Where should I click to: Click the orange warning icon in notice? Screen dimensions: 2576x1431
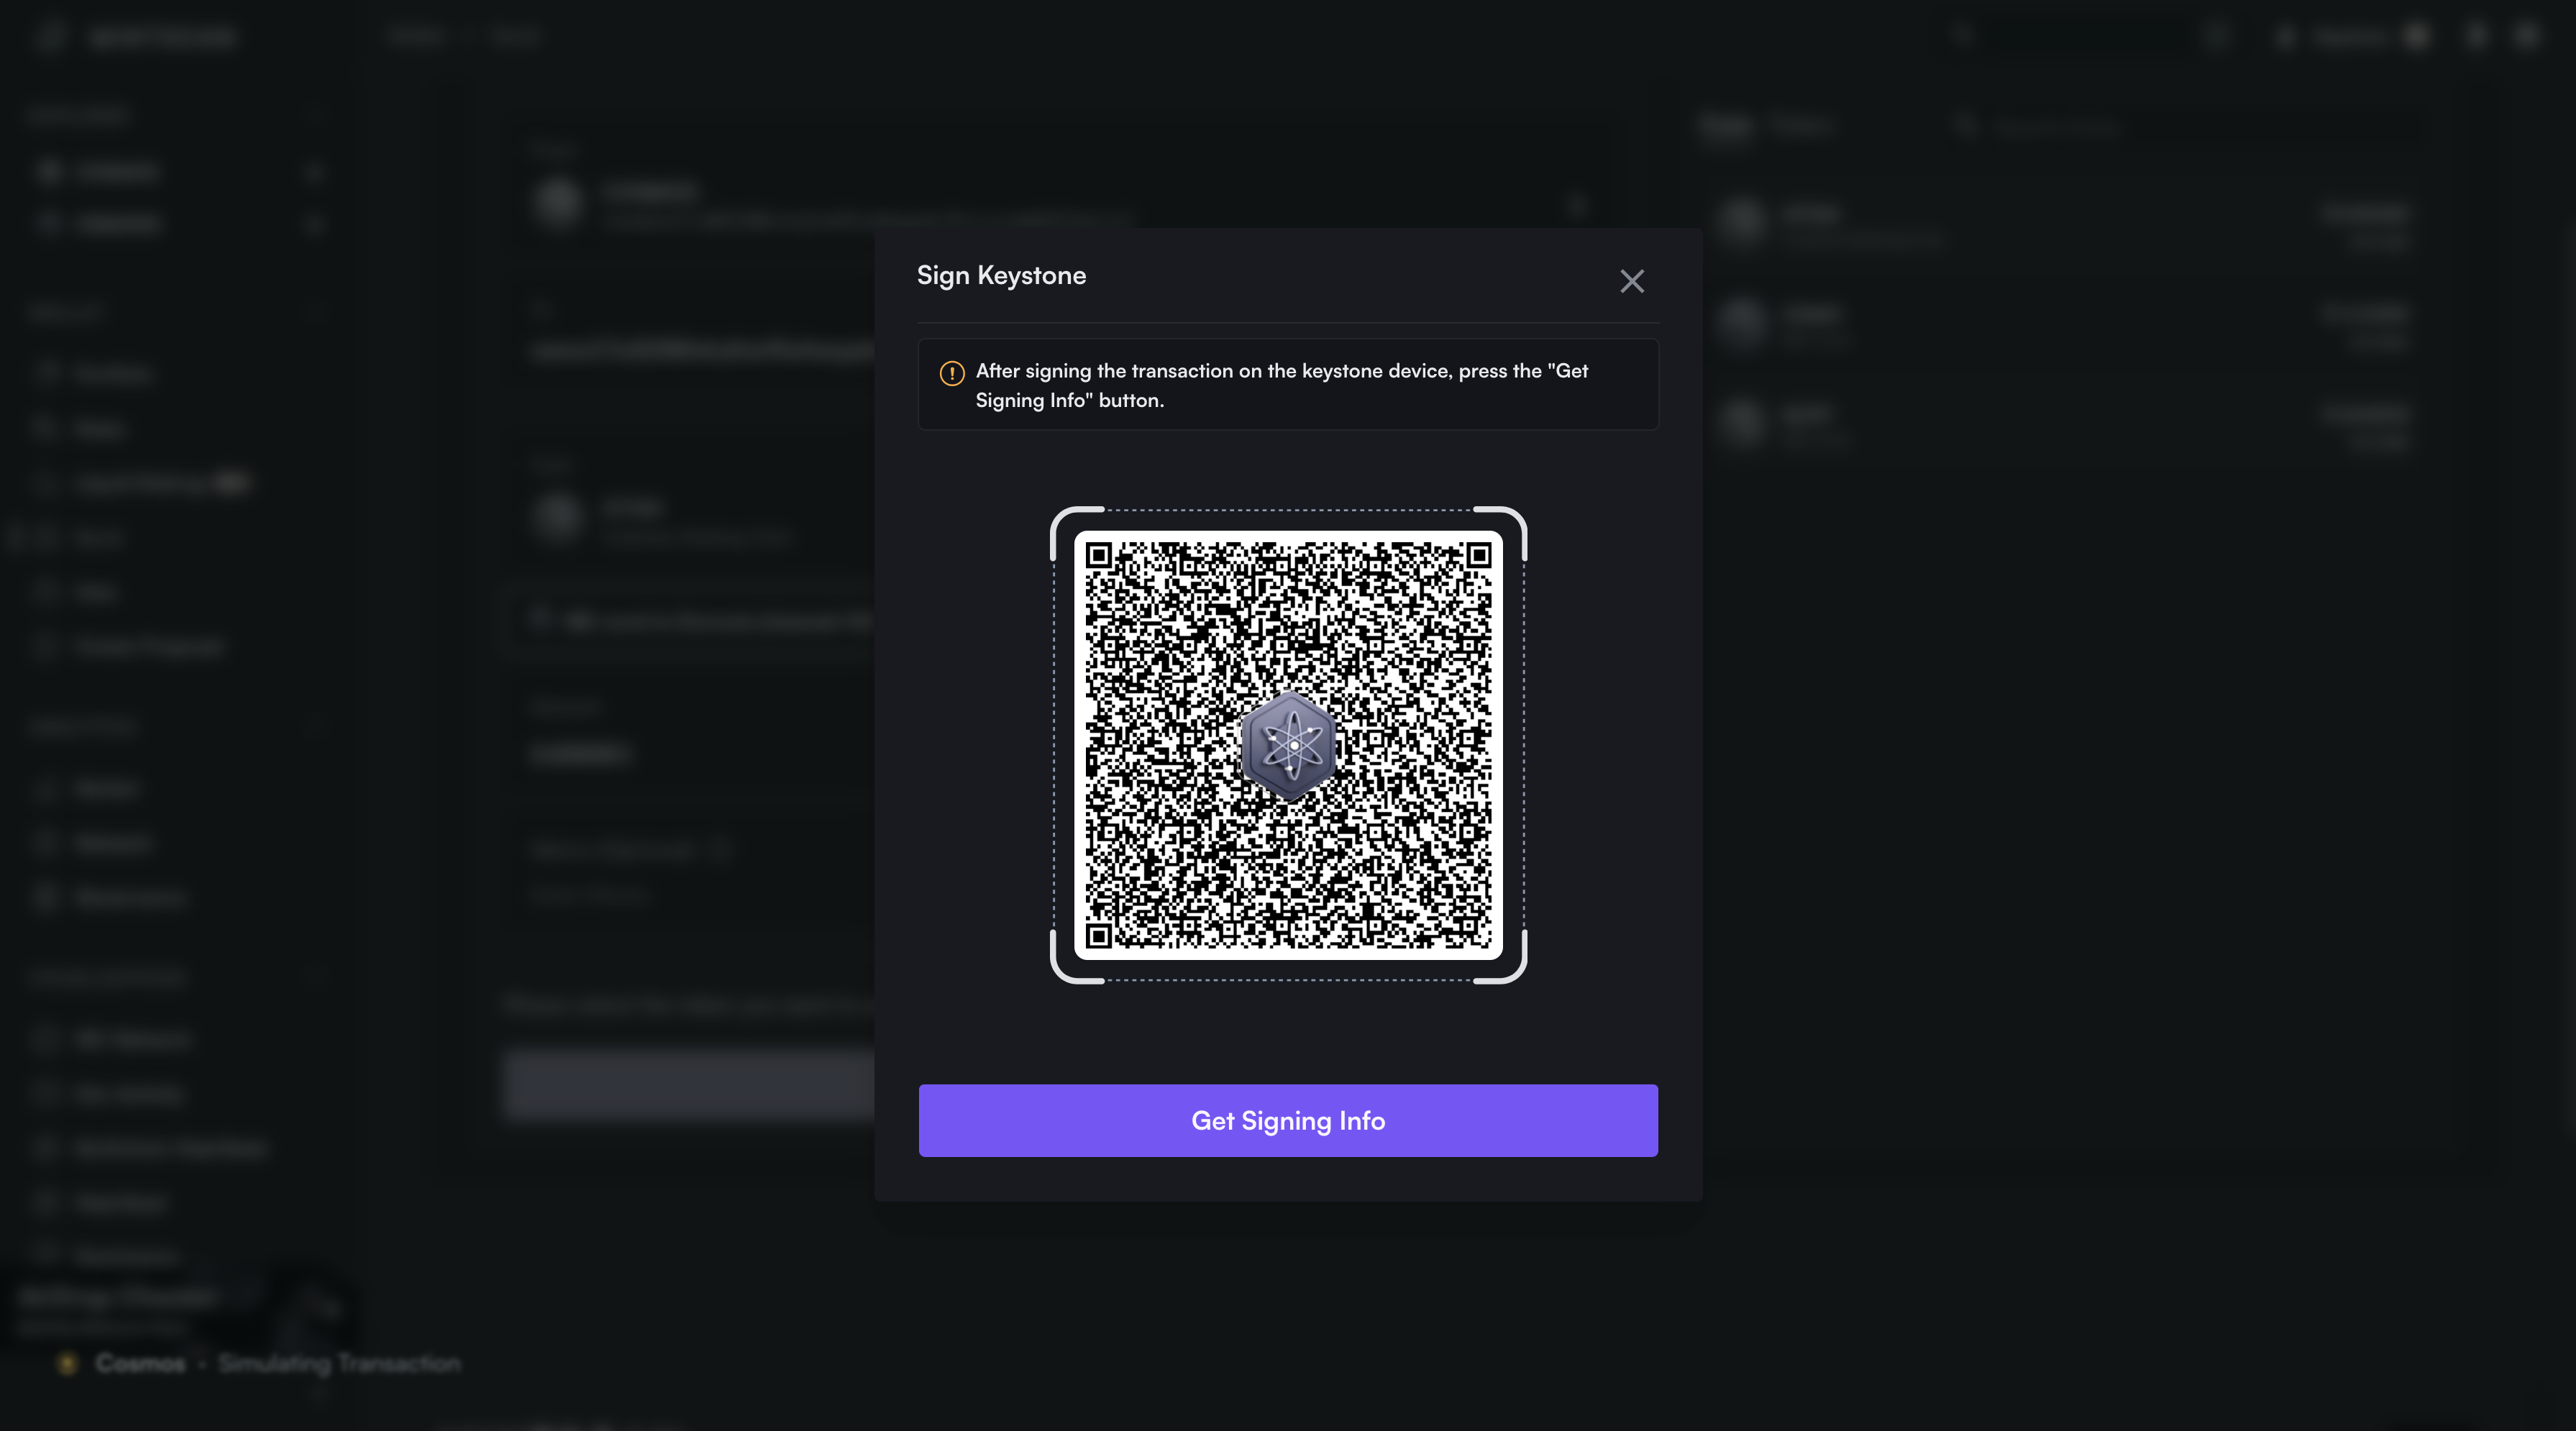[951, 373]
